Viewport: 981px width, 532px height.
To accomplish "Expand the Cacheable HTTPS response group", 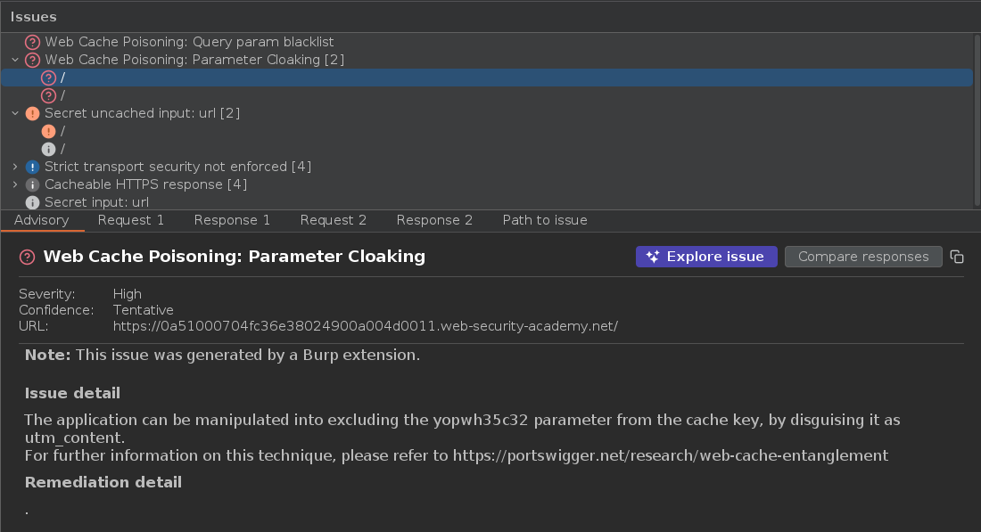I will [15, 184].
